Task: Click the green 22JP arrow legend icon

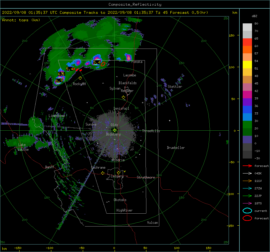Action: (x=247, y=196)
